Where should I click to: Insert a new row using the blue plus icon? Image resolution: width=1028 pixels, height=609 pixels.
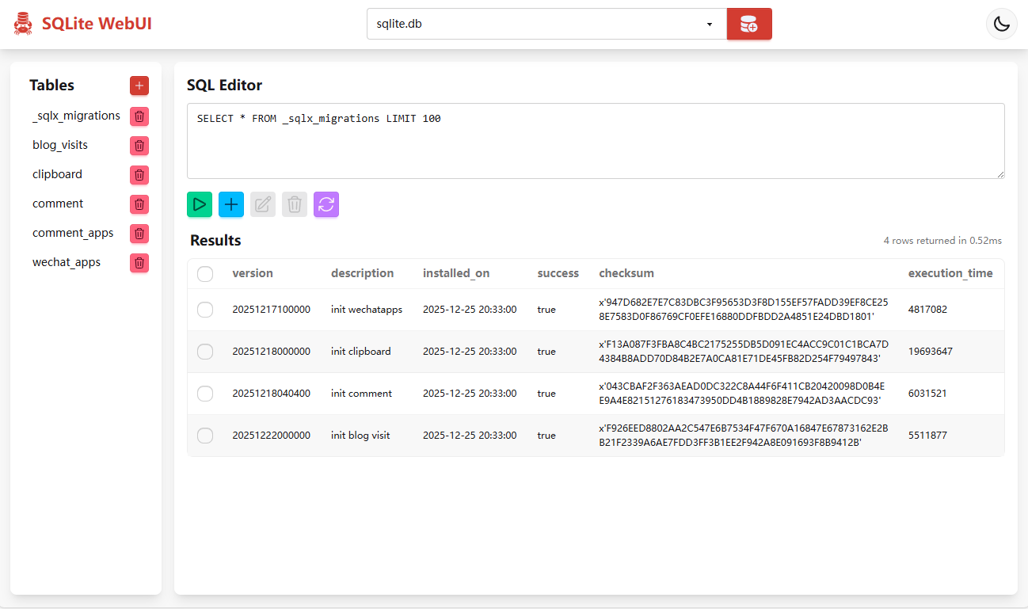(231, 204)
